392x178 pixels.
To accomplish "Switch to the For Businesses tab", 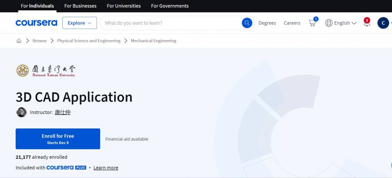I will click(x=80, y=6).
